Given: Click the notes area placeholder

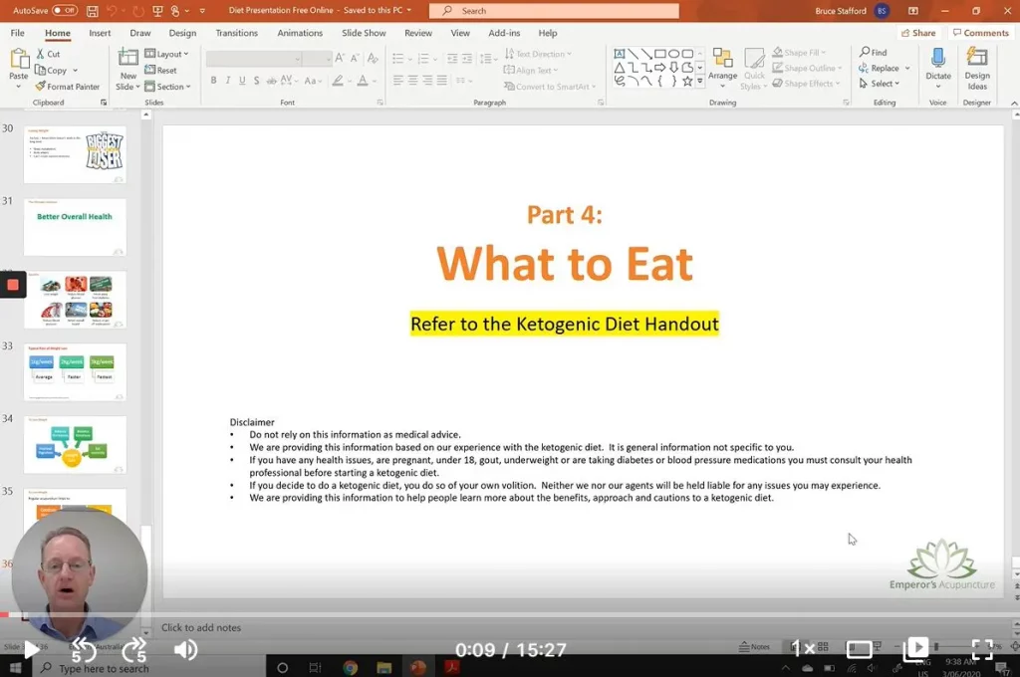Looking at the screenshot, I should 201,627.
